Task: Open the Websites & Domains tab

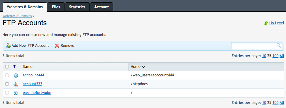Action: (25, 7)
